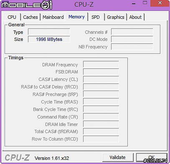Go to the SPD tab

[96, 17]
